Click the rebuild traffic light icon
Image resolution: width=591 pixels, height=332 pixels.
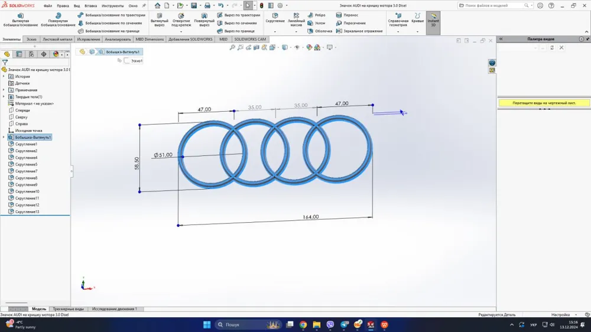[261, 6]
